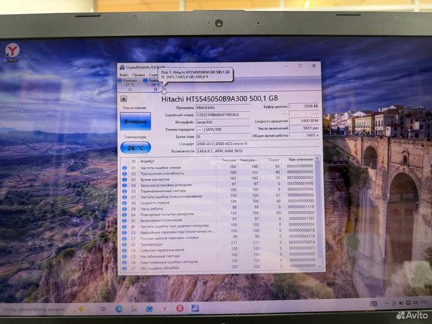Click the CrystalDiskInfo title bar app icon
This screenshot has height=324, width=432.
(122, 67)
